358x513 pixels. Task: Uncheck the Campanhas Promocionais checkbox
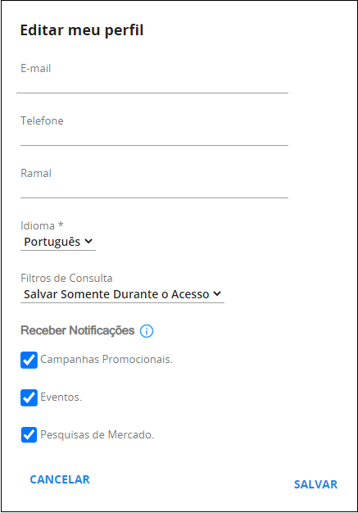(29, 361)
